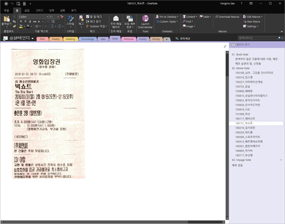Expand page to full view
The image size is (285, 224).
tap(225, 46)
